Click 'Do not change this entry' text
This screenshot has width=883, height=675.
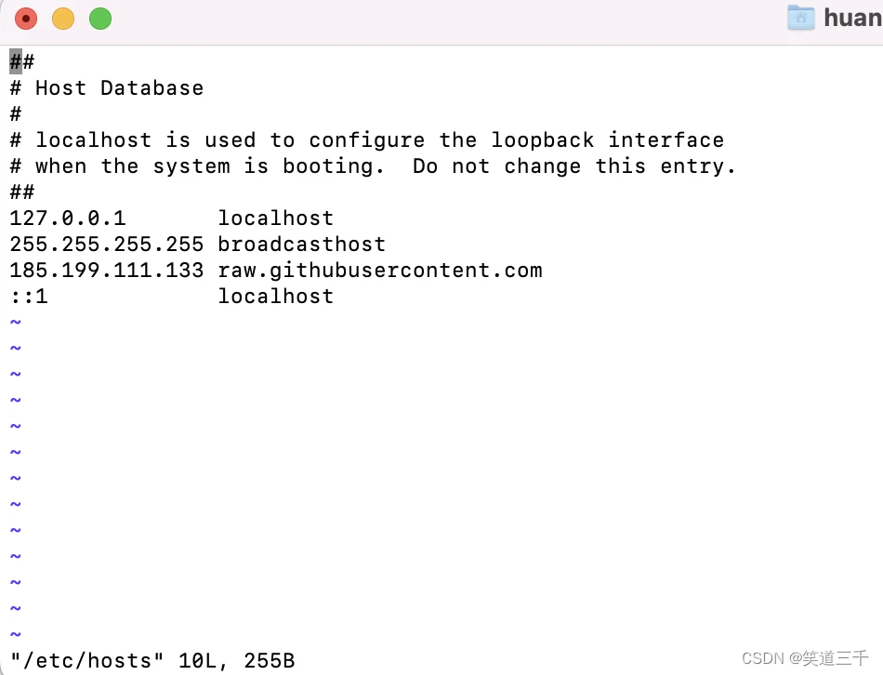click(x=573, y=166)
